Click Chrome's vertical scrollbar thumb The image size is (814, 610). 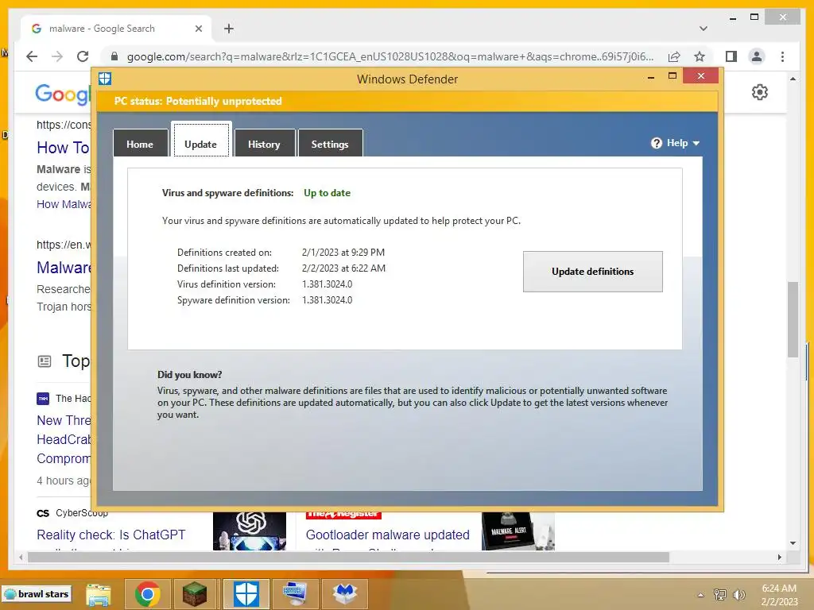click(x=793, y=319)
